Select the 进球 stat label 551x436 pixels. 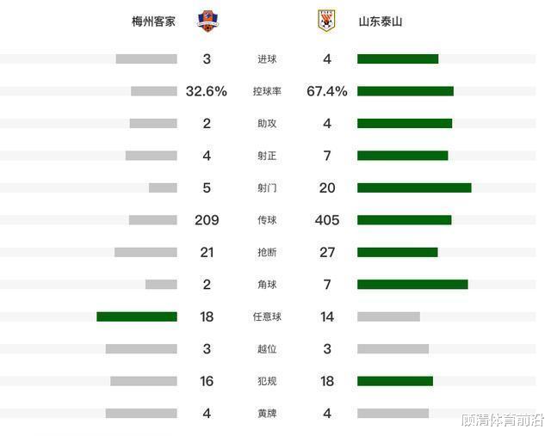click(267, 59)
